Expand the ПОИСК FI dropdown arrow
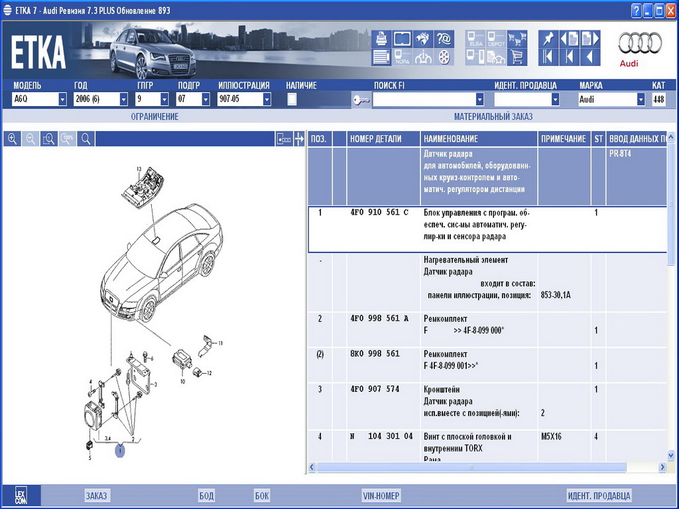This screenshot has width=679, height=509. point(479,99)
